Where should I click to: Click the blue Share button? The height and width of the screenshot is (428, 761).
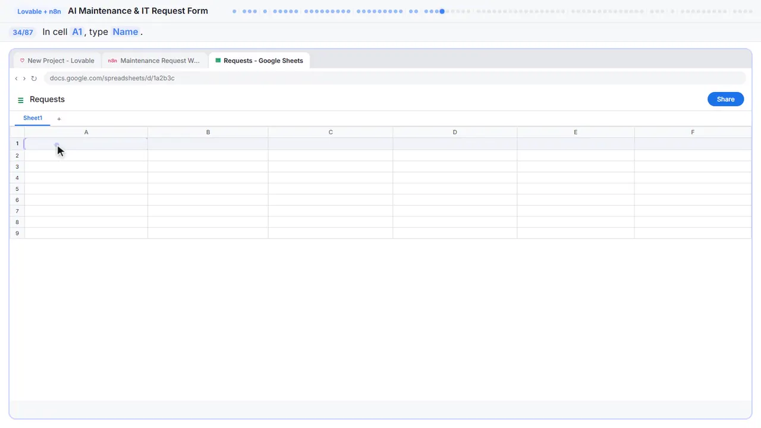[725, 99]
